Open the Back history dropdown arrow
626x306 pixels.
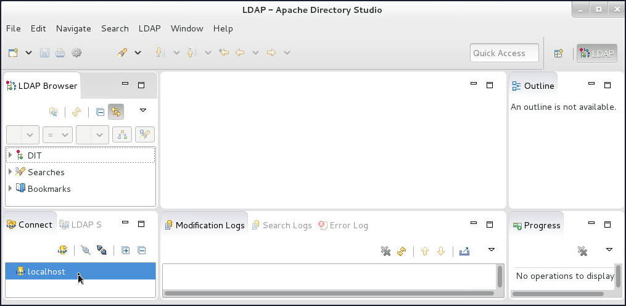[255, 52]
